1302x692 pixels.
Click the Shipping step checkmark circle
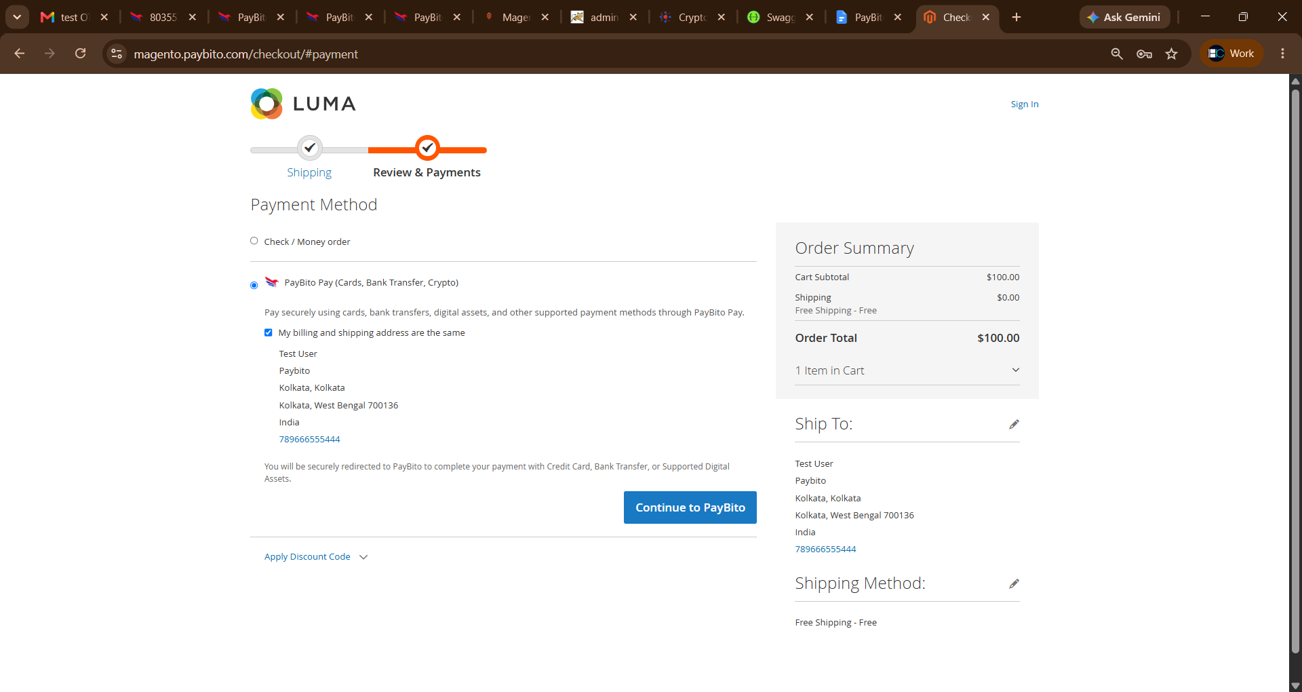coord(310,147)
